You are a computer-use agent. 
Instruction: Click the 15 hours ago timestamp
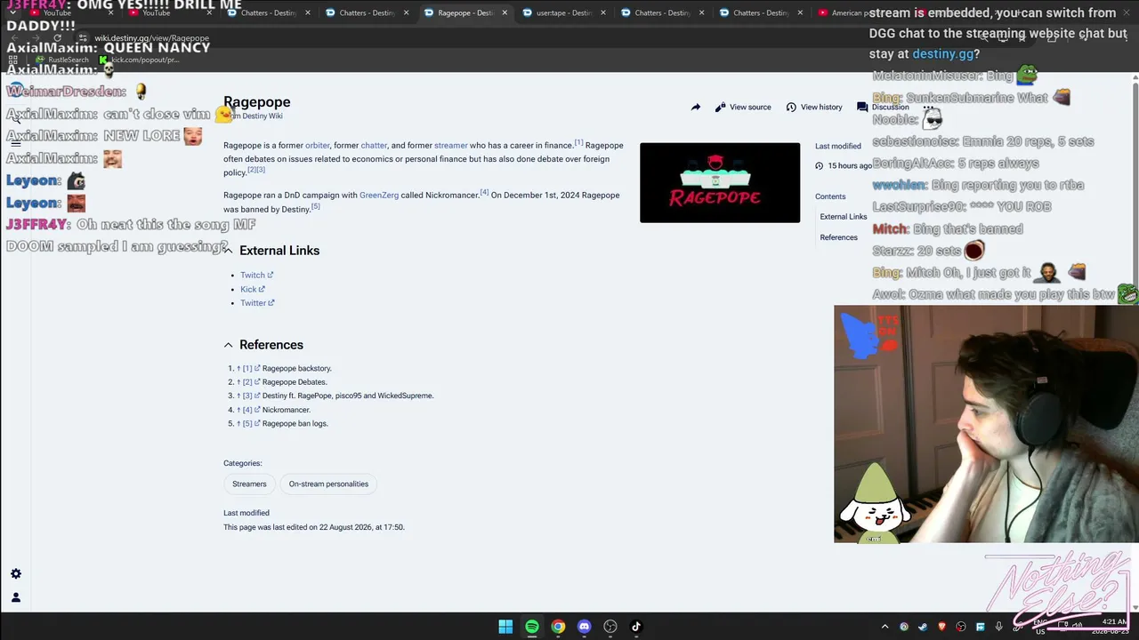click(x=850, y=166)
